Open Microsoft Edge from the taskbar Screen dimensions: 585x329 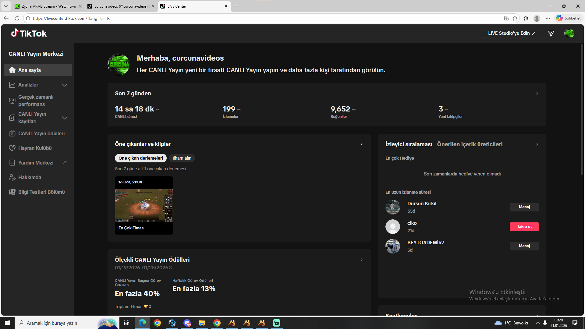click(x=142, y=323)
